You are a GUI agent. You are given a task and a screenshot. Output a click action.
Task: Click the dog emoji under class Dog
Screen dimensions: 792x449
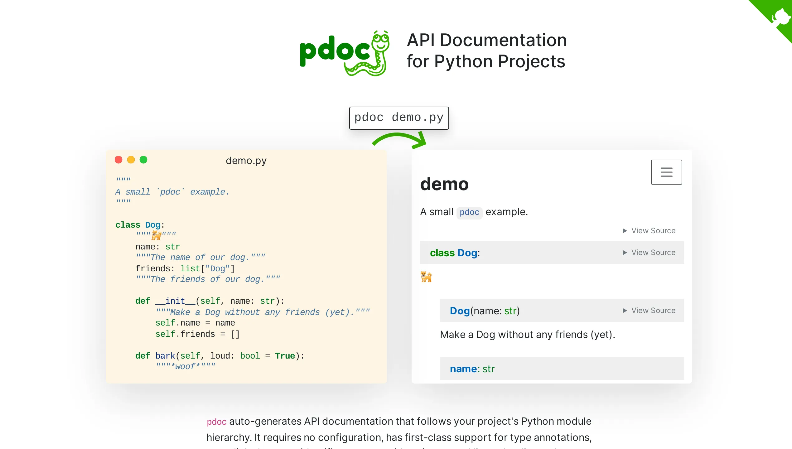(x=427, y=277)
